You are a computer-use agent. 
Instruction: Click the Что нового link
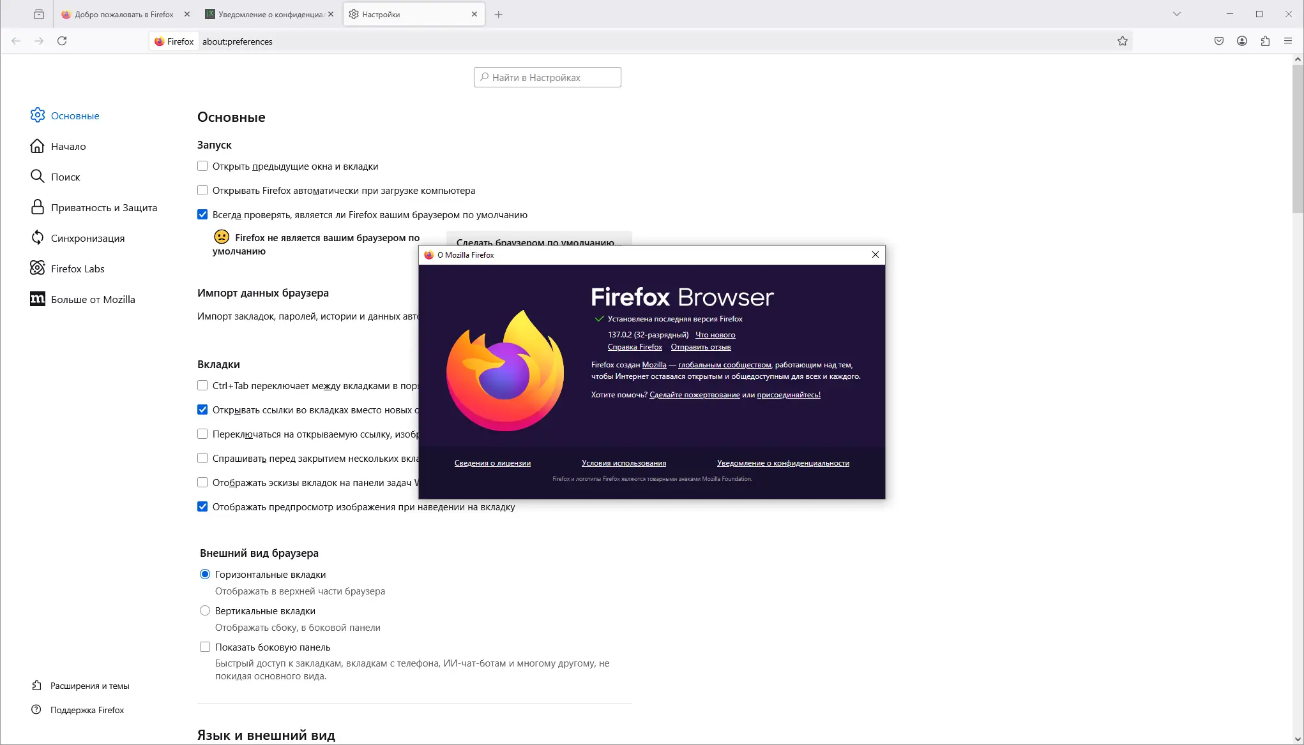click(715, 335)
